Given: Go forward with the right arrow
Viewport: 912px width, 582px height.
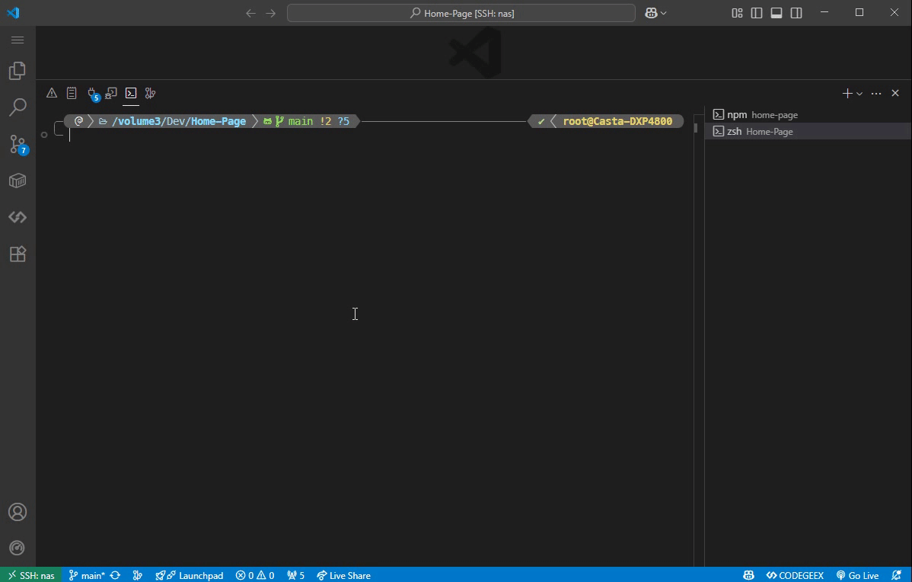Looking at the screenshot, I should (x=270, y=13).
